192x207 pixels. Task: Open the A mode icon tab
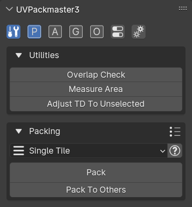[x=55, y=32]
